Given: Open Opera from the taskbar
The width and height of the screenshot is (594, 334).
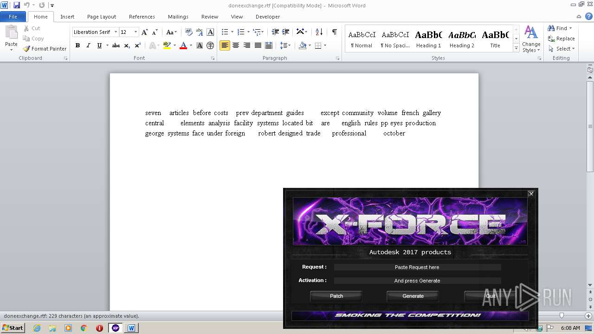Looking at the screenshot, I should (99, 328).
